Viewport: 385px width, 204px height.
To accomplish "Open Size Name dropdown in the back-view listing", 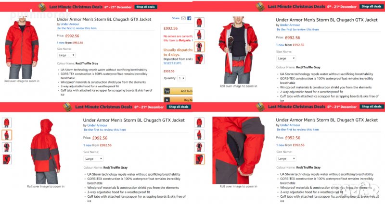I will (93, 159).
